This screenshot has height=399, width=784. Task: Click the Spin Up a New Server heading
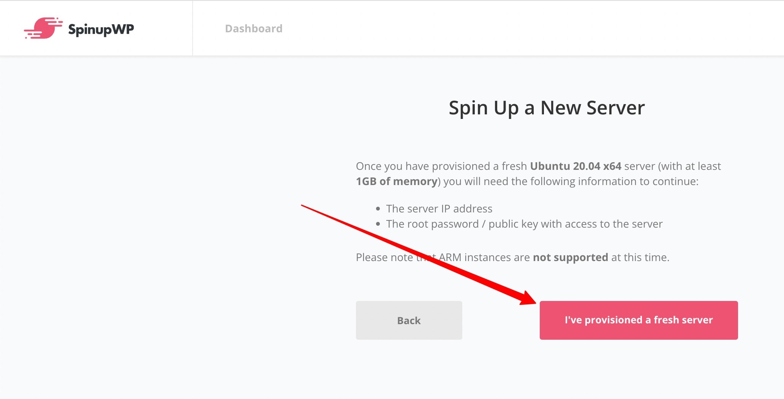tap(547, 108)
